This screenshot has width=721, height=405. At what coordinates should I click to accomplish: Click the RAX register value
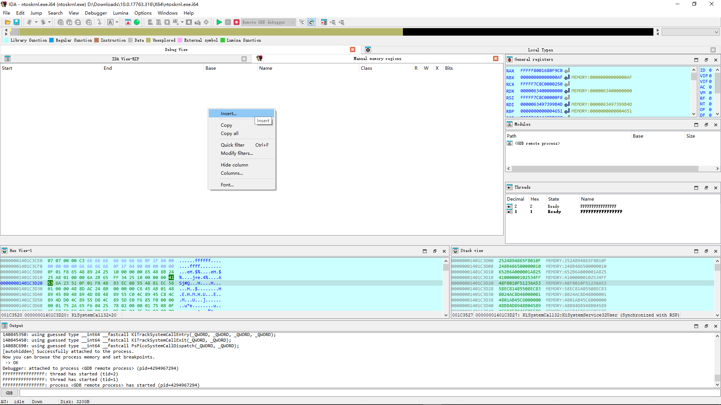point(541,70)
